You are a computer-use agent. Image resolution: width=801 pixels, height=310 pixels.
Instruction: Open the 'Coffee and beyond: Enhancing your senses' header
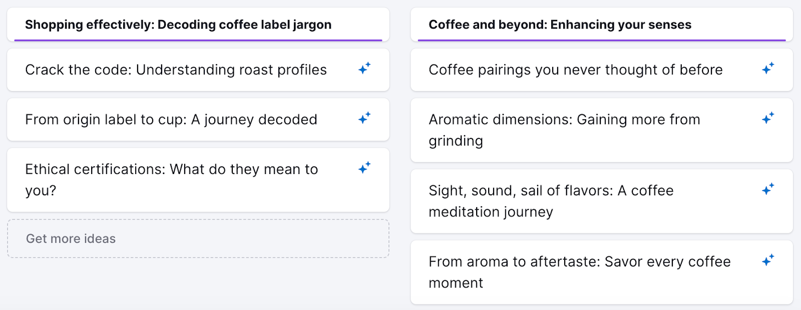point(559,24)
